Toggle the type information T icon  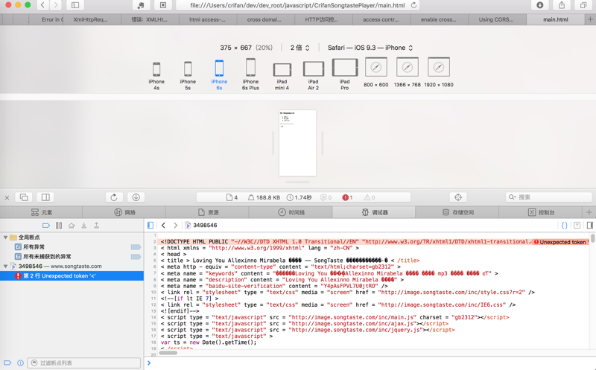(577, 226)
